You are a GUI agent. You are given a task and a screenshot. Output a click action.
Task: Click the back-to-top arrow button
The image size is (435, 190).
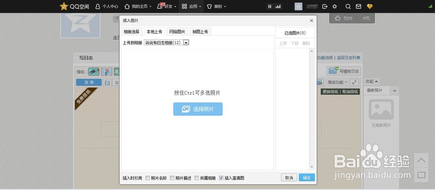421,160
